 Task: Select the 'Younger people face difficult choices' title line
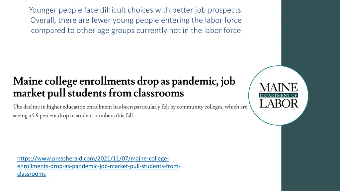point(136,10)
